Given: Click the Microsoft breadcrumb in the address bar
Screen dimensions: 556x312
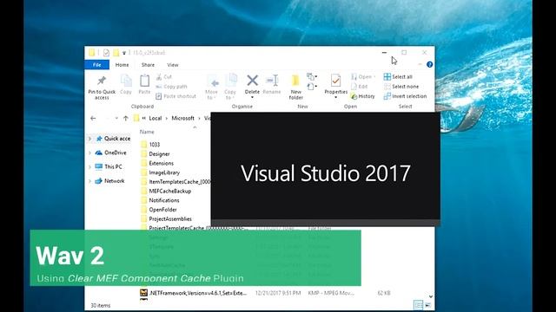Looking at the screenshot, I should point(183,118).
